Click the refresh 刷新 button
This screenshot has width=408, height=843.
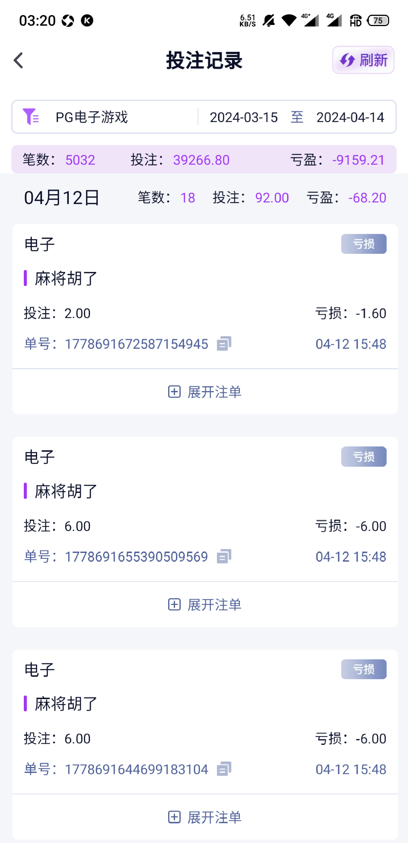pos(363,60)
